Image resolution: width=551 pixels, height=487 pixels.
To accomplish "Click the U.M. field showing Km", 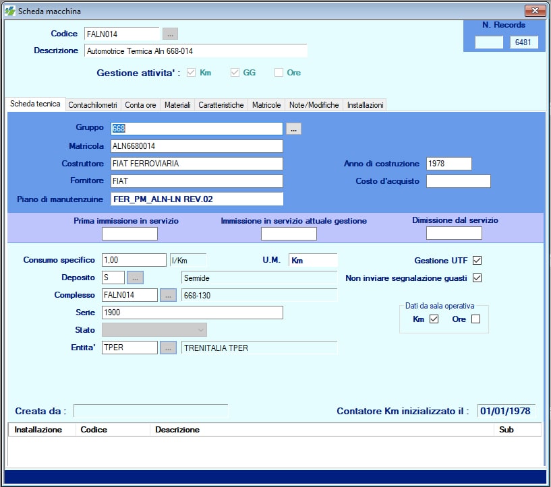I will pyautogui.click(x=313, y=261).
